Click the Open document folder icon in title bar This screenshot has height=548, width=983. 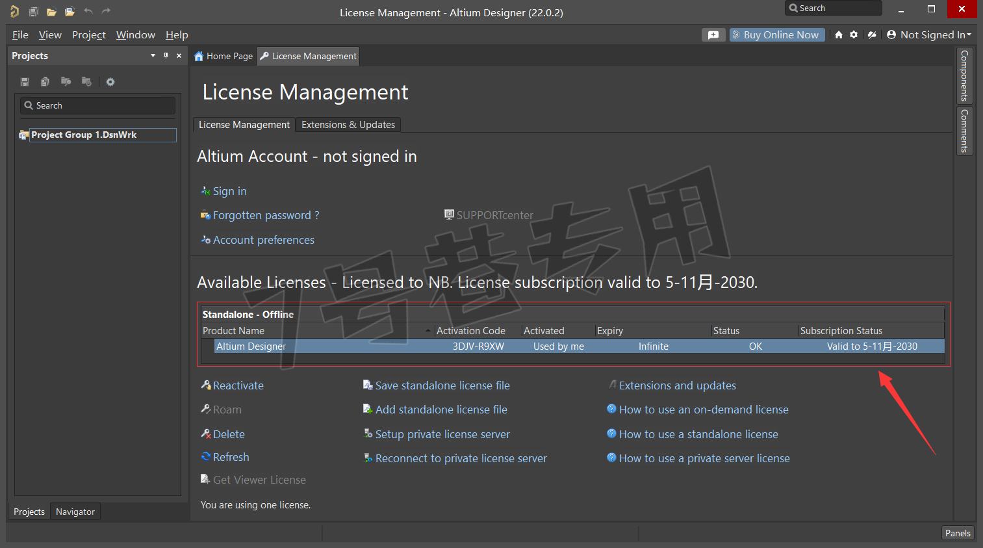[51, 11]
